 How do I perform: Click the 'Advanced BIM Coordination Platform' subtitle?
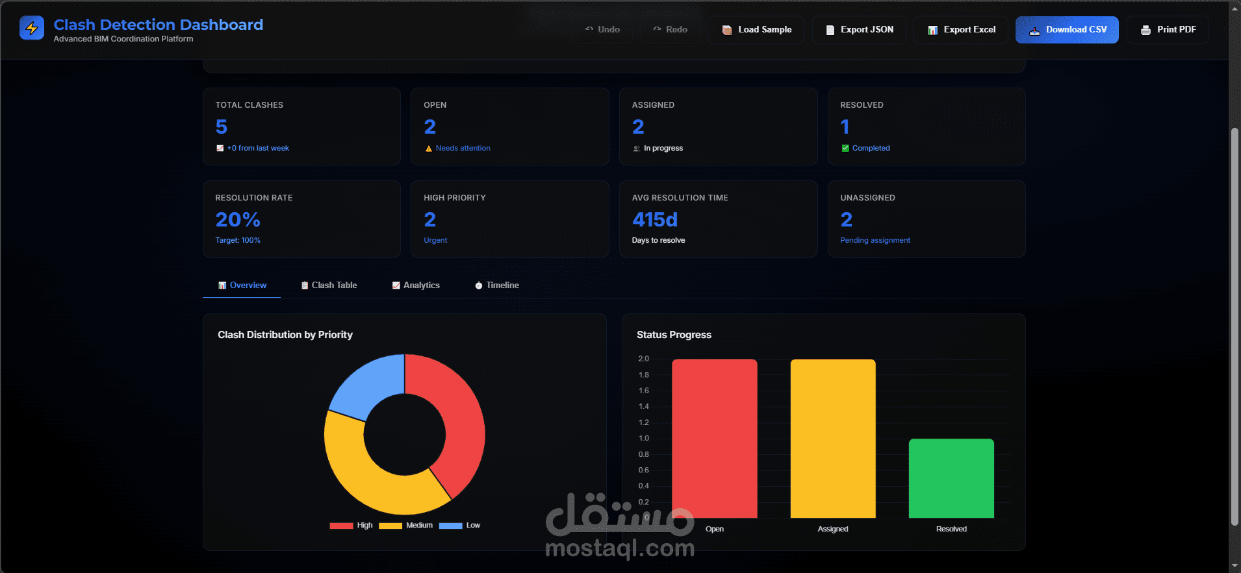[x=123, y=39]
